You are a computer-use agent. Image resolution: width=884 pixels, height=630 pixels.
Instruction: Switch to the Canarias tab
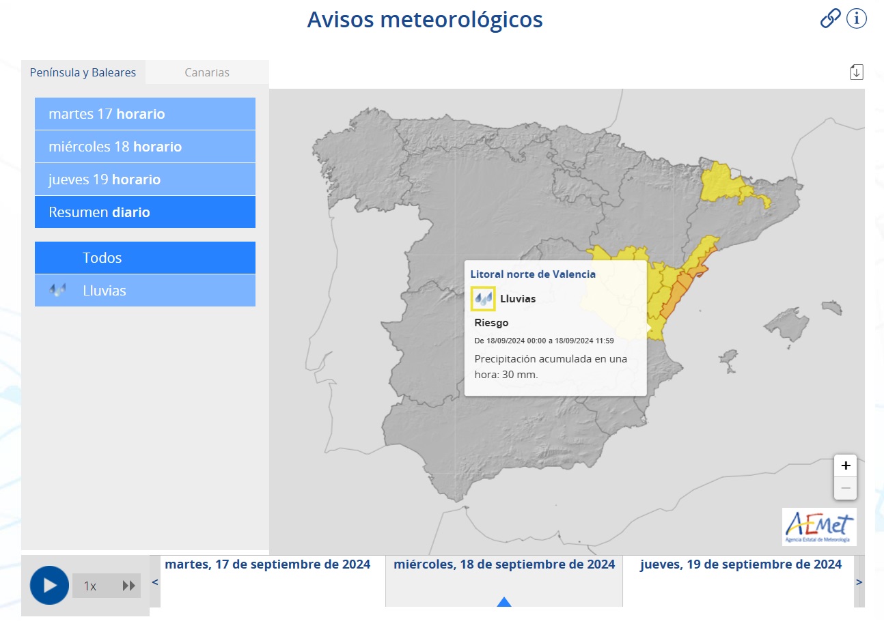[207, 72]
